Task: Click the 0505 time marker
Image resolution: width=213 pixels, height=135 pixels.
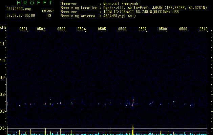Action: click(102, 29)
